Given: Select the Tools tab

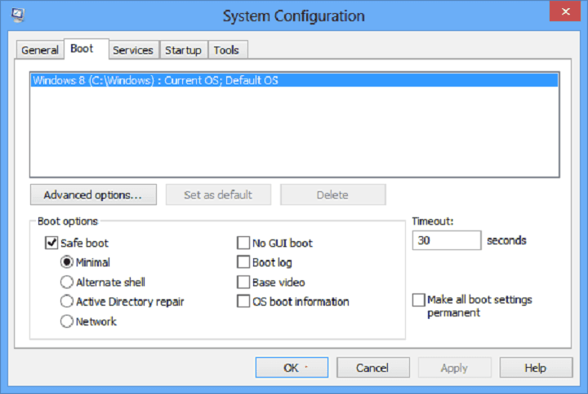Looking at the screenshot, I should pos(227,50).
